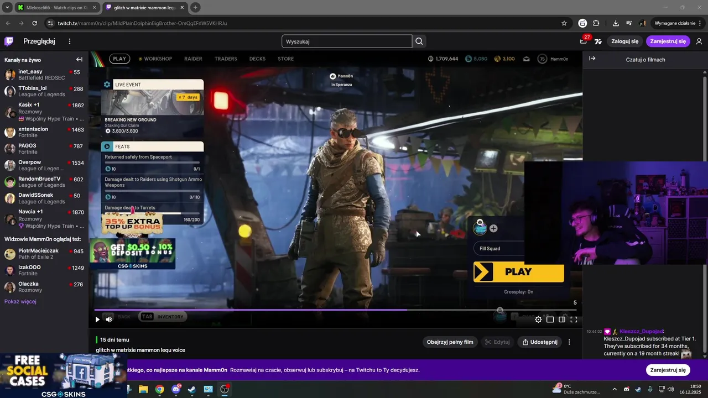Go back with browser back arrow
This screenshot has height=398, width=708.
(x=8, y=23)
